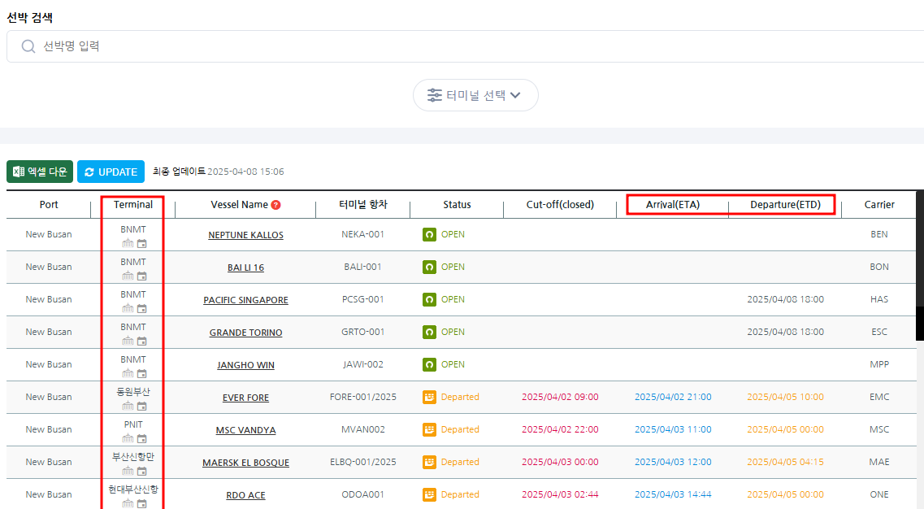Screen dimensions: 924x509
Task: Click the container terminal icon in the NEPTUNE KALLOS row
Action: tap(128, 244)
